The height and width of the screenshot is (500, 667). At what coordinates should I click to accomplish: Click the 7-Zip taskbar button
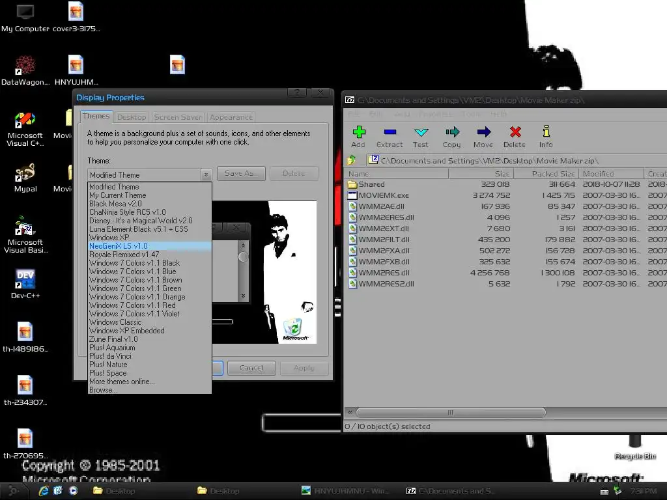(451, 491)
